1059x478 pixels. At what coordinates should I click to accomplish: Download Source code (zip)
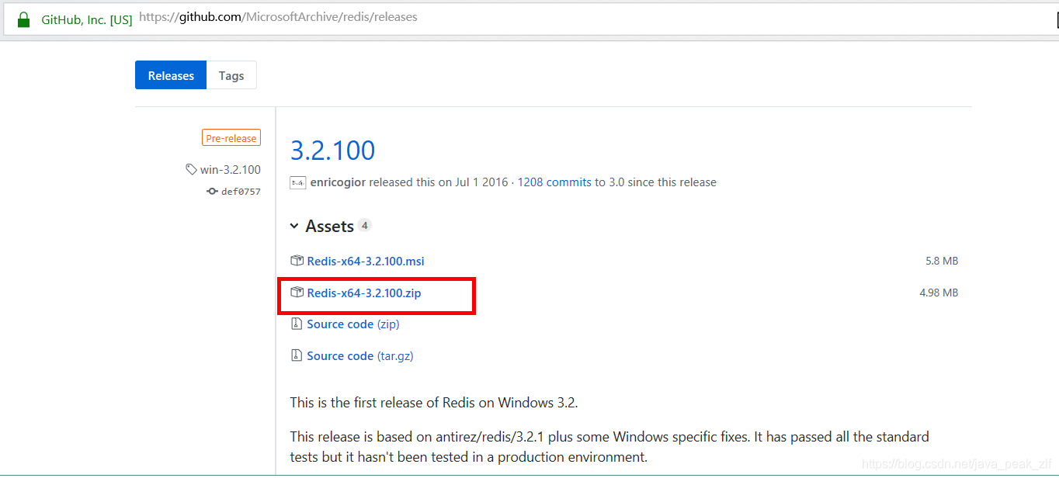(x=353, y=324)
